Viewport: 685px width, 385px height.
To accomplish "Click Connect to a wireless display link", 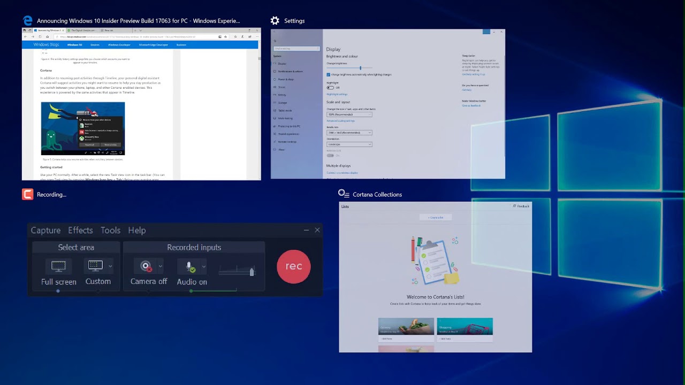I will 342,173.
